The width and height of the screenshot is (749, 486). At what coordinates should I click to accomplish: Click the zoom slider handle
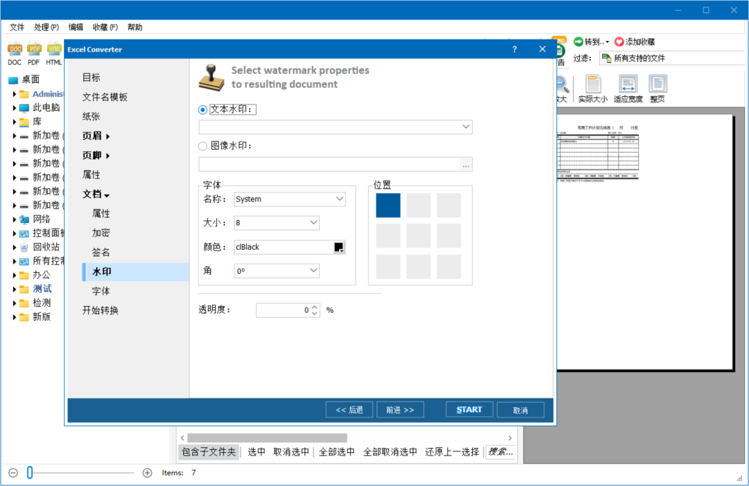[30, 473]
